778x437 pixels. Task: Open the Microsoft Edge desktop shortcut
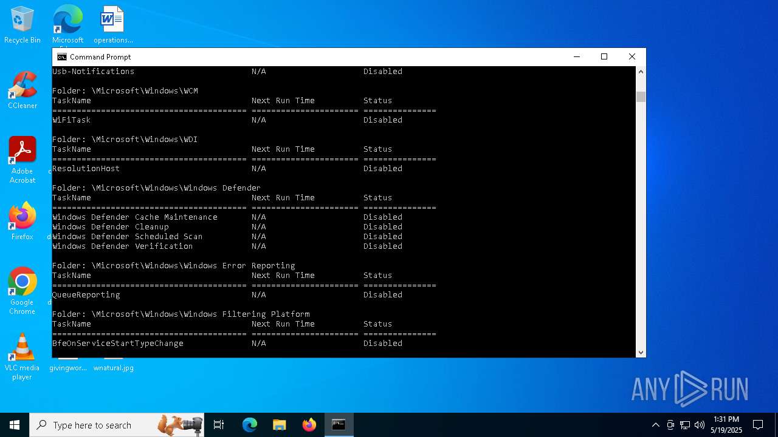pyautogui.click(x=67, y=25)
